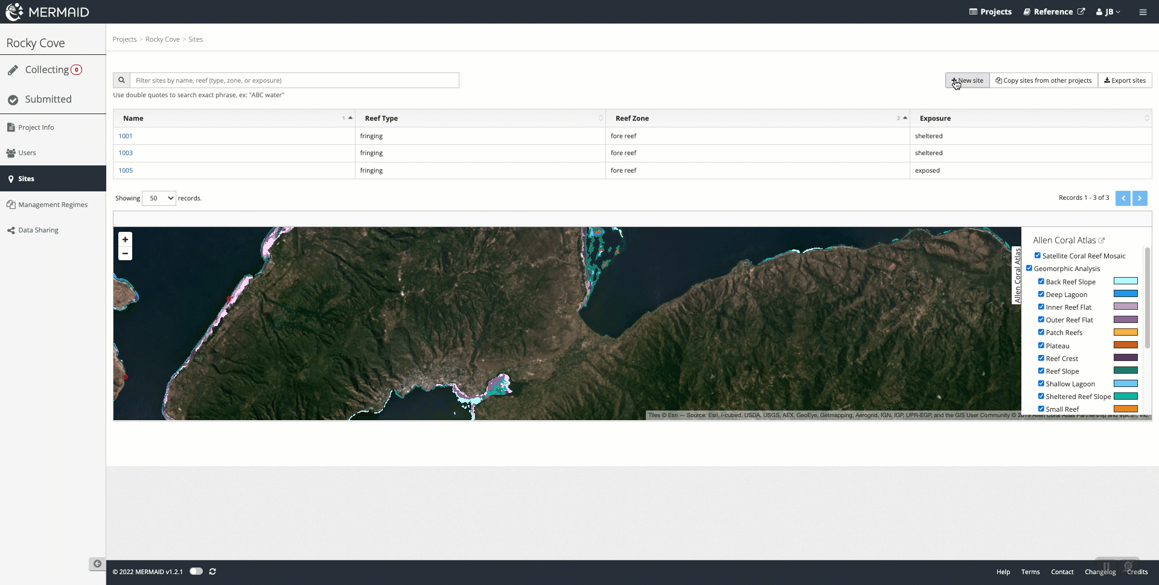Screen dimensions: 1159x585
Task: Toggle the offline switch in footer
Action: pos(196,571)
